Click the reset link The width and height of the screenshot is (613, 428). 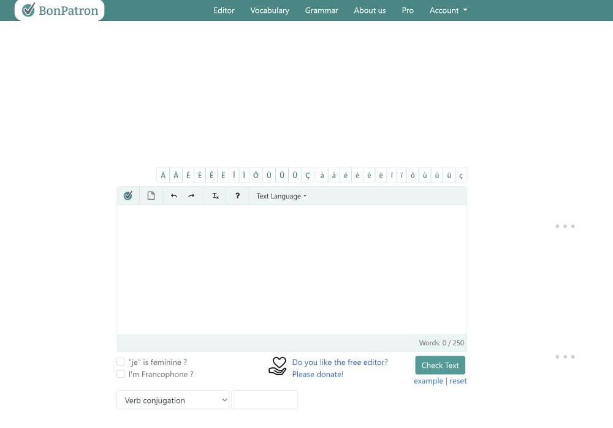point(458,381)
